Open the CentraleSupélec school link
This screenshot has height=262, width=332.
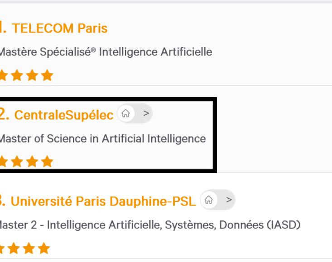click(x=64, y=115)
